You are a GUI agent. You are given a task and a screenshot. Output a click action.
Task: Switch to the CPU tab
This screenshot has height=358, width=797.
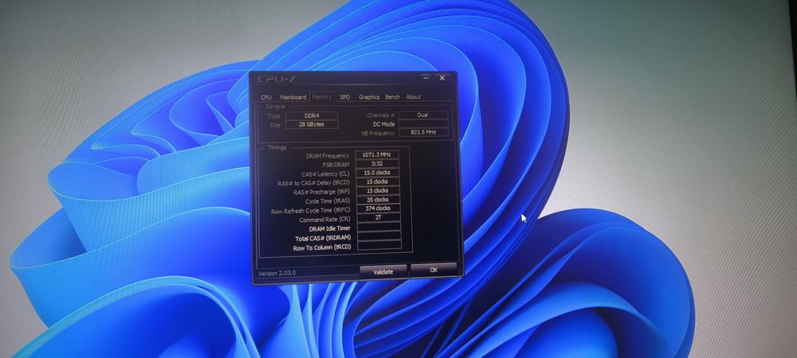266,97
